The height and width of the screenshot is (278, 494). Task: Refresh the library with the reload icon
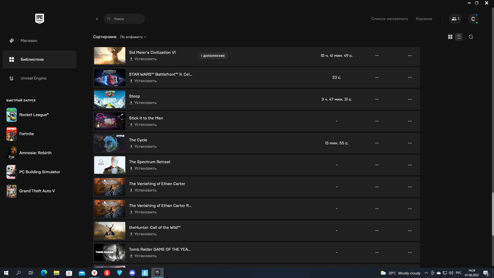click(471, 37)
